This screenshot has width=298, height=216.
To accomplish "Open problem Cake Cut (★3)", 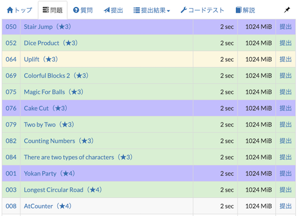I will (x=46, y=108).
